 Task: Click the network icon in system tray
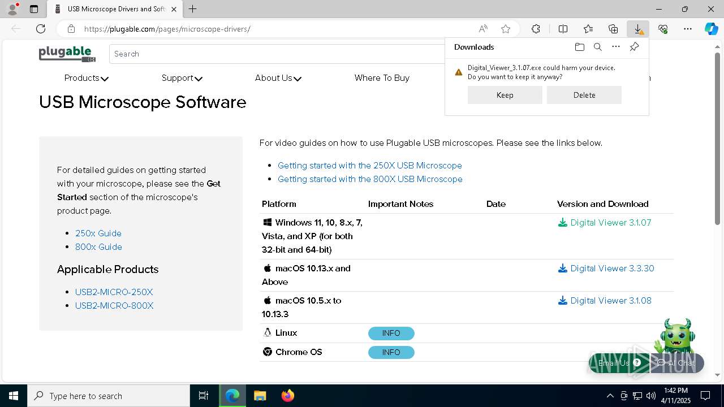(x=637, y=396)
